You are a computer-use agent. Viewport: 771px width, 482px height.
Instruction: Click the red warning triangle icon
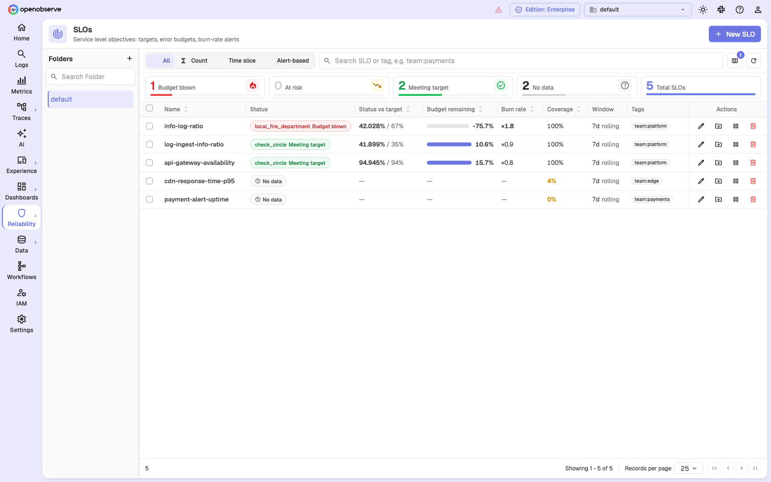[499, 10]
